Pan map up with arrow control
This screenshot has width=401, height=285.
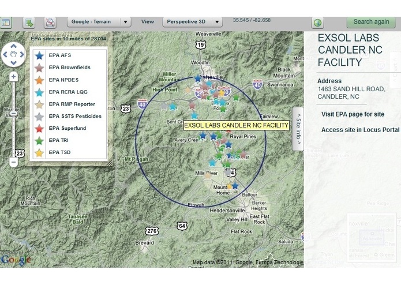pos(13,46)
